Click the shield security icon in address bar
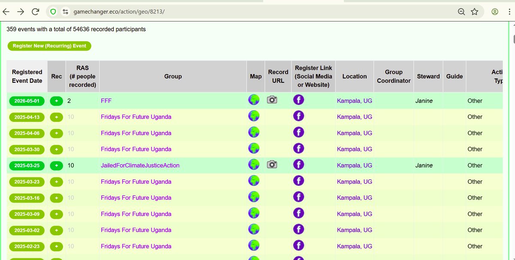 pyautogui.click(x=53, y=12)
